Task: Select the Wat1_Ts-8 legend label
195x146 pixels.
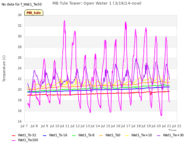Action: (x=86, y=135)
